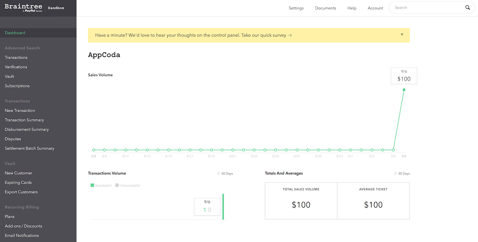Image resolution: width=478 pixels, height=242 pixels.
Task: Open the Account menu
Action: (375, 8)
